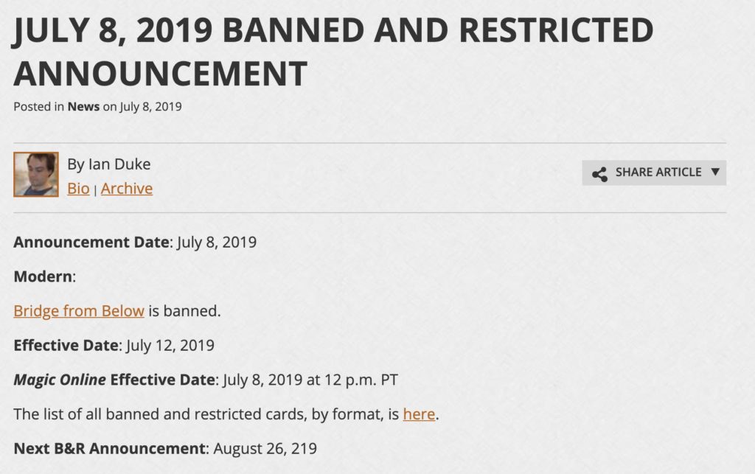Screen dimensions: 755x474
Task: Click the 'By Ian Duke' author name
Action: 109,164
